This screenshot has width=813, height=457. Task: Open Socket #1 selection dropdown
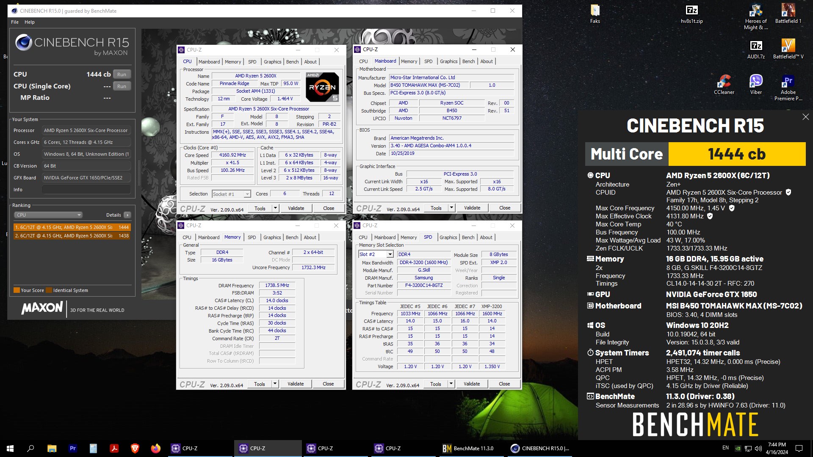click(x=231, y=194)
